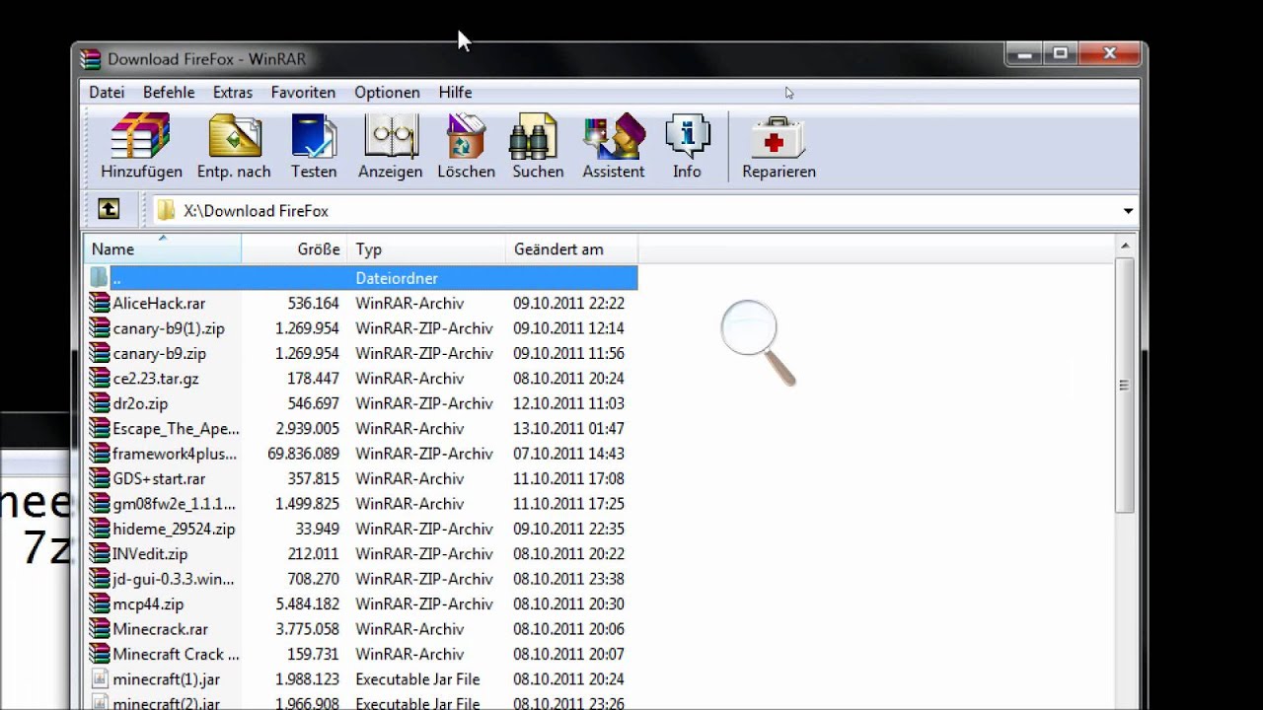Open the Anzeigen view icon
The image size is (1263, 710).
point(391,136)
